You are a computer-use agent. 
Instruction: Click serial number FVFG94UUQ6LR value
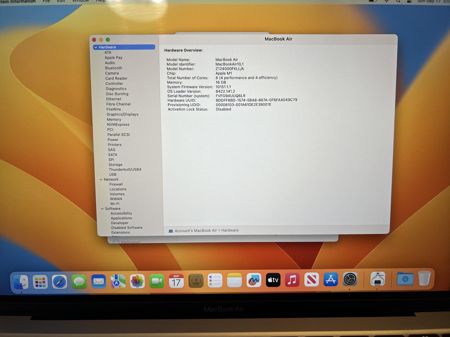click(230, 96)
